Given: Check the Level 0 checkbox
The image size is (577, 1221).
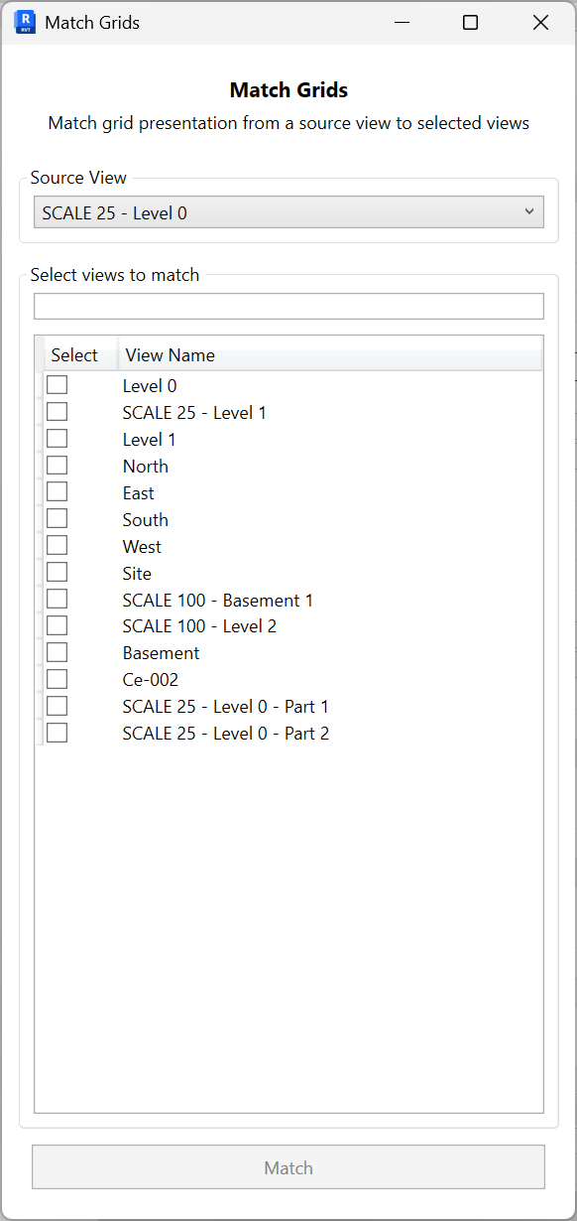Looking at the screenshot, I should (57, 385).
